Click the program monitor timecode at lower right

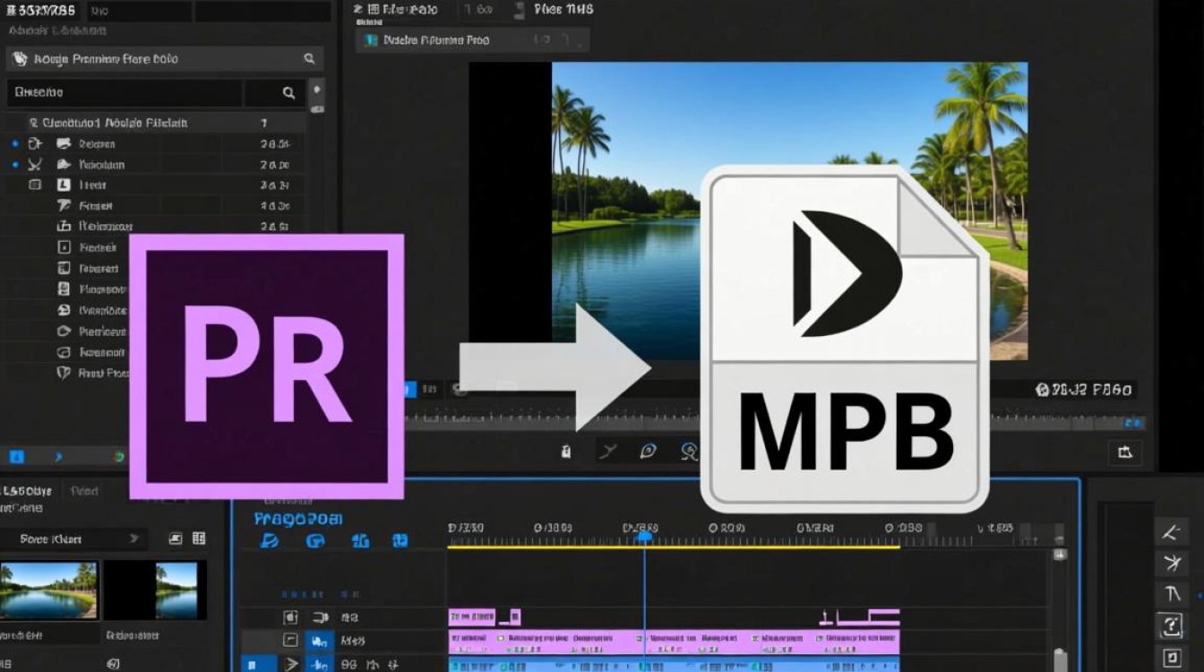(1084, 390)
